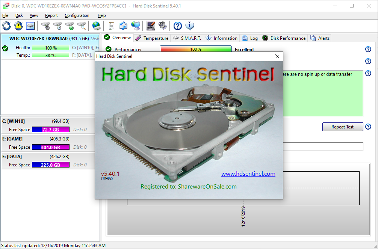Click the Temp. 38 °C bar
The image size is (378, 249).
tap(51, 55)
